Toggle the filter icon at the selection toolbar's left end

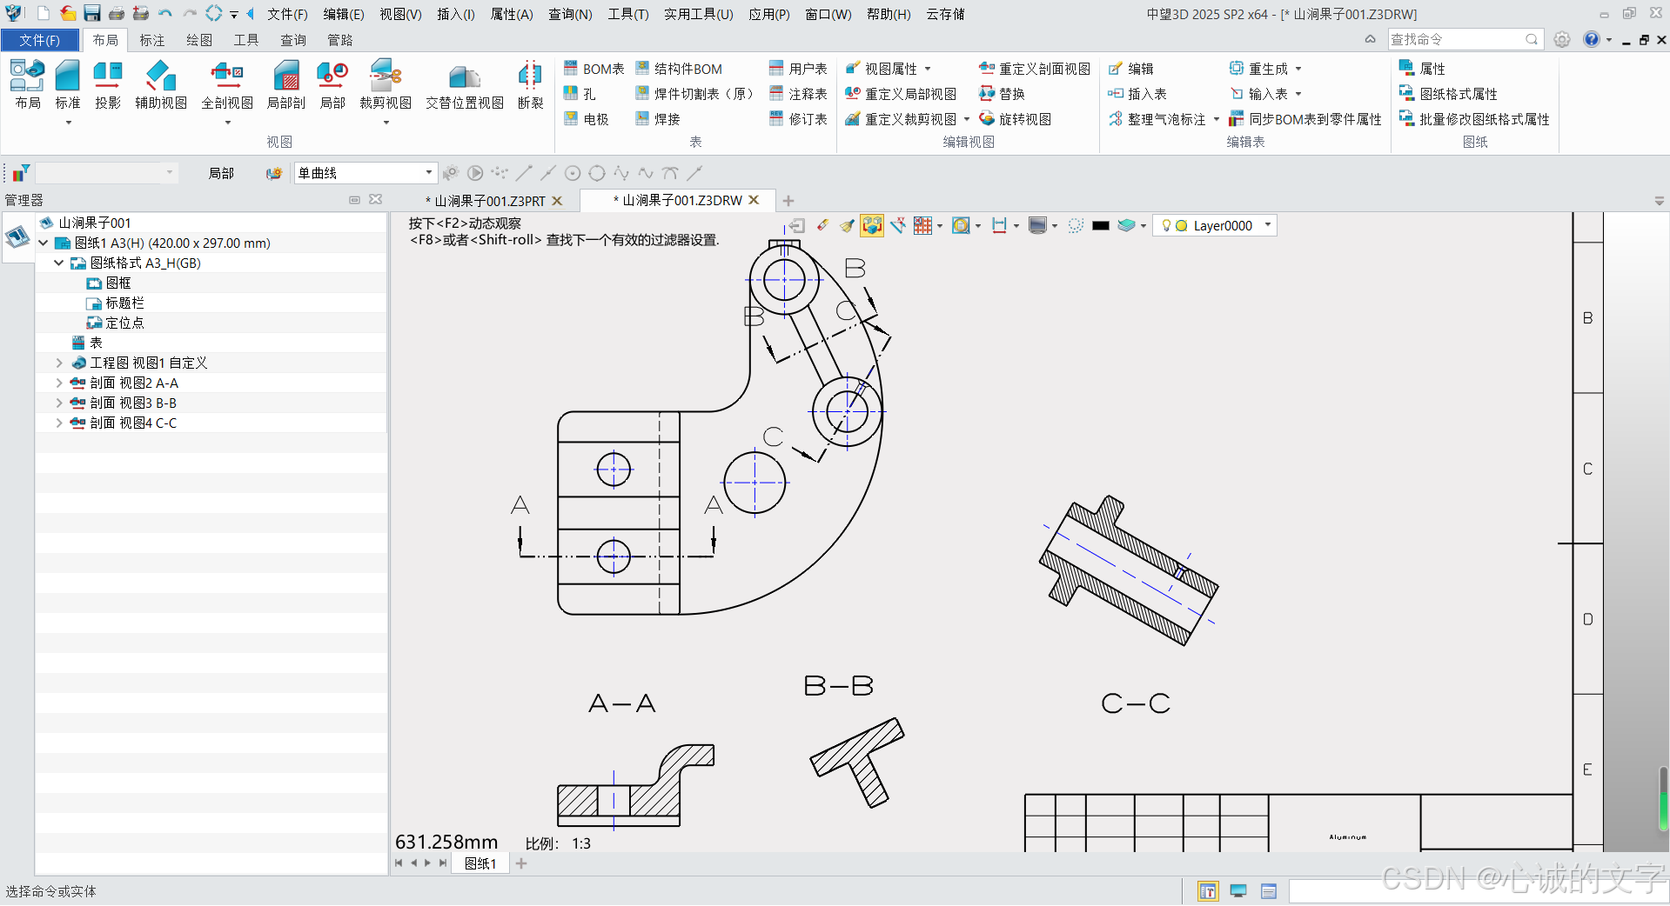[20, 173]
